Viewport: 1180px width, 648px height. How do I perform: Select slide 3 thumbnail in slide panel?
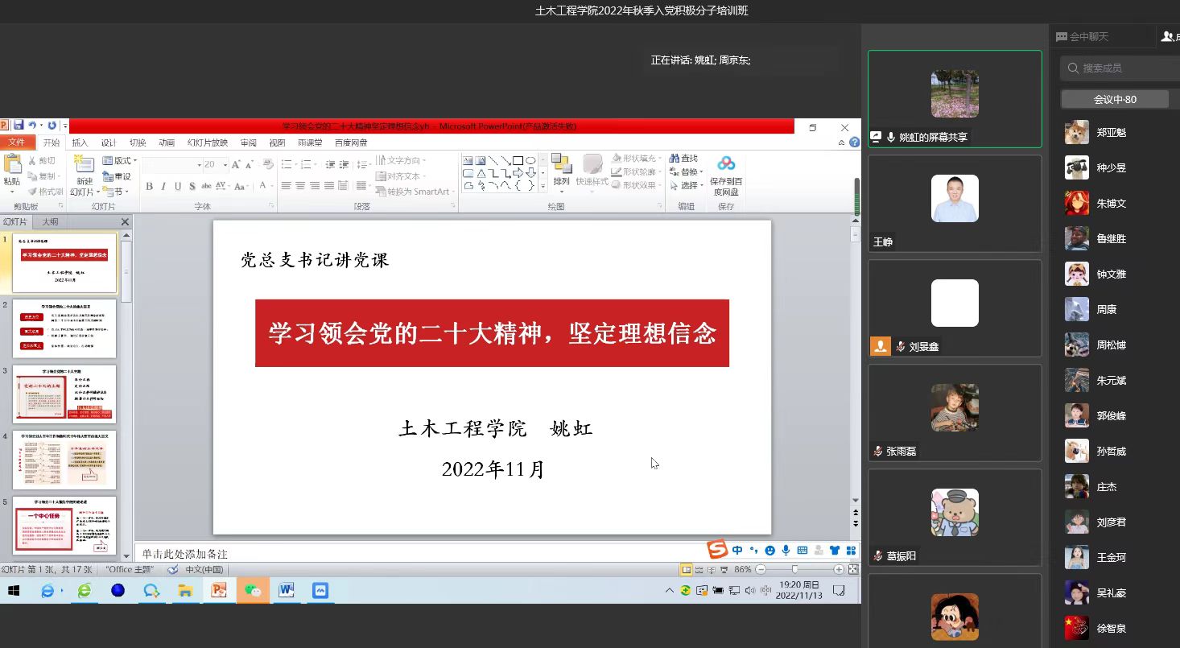[x=64, y=394]
